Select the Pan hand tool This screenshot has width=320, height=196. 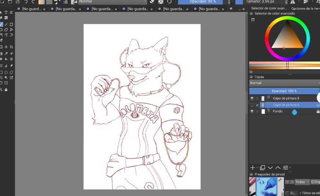(x=6, y=90)
